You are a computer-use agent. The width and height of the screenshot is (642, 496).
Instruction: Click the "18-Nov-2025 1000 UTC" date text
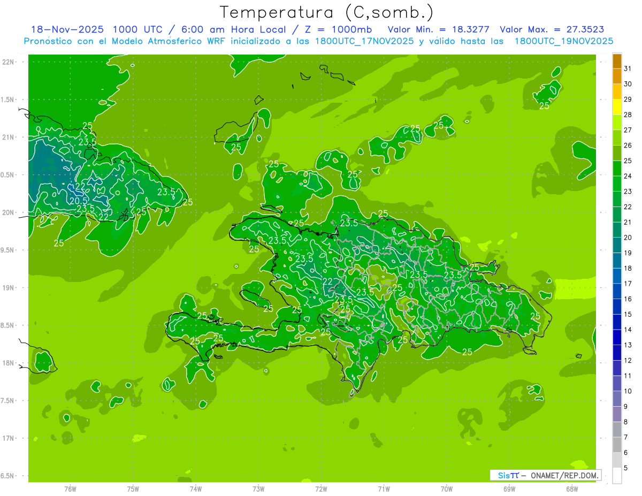tap(96, 29)
